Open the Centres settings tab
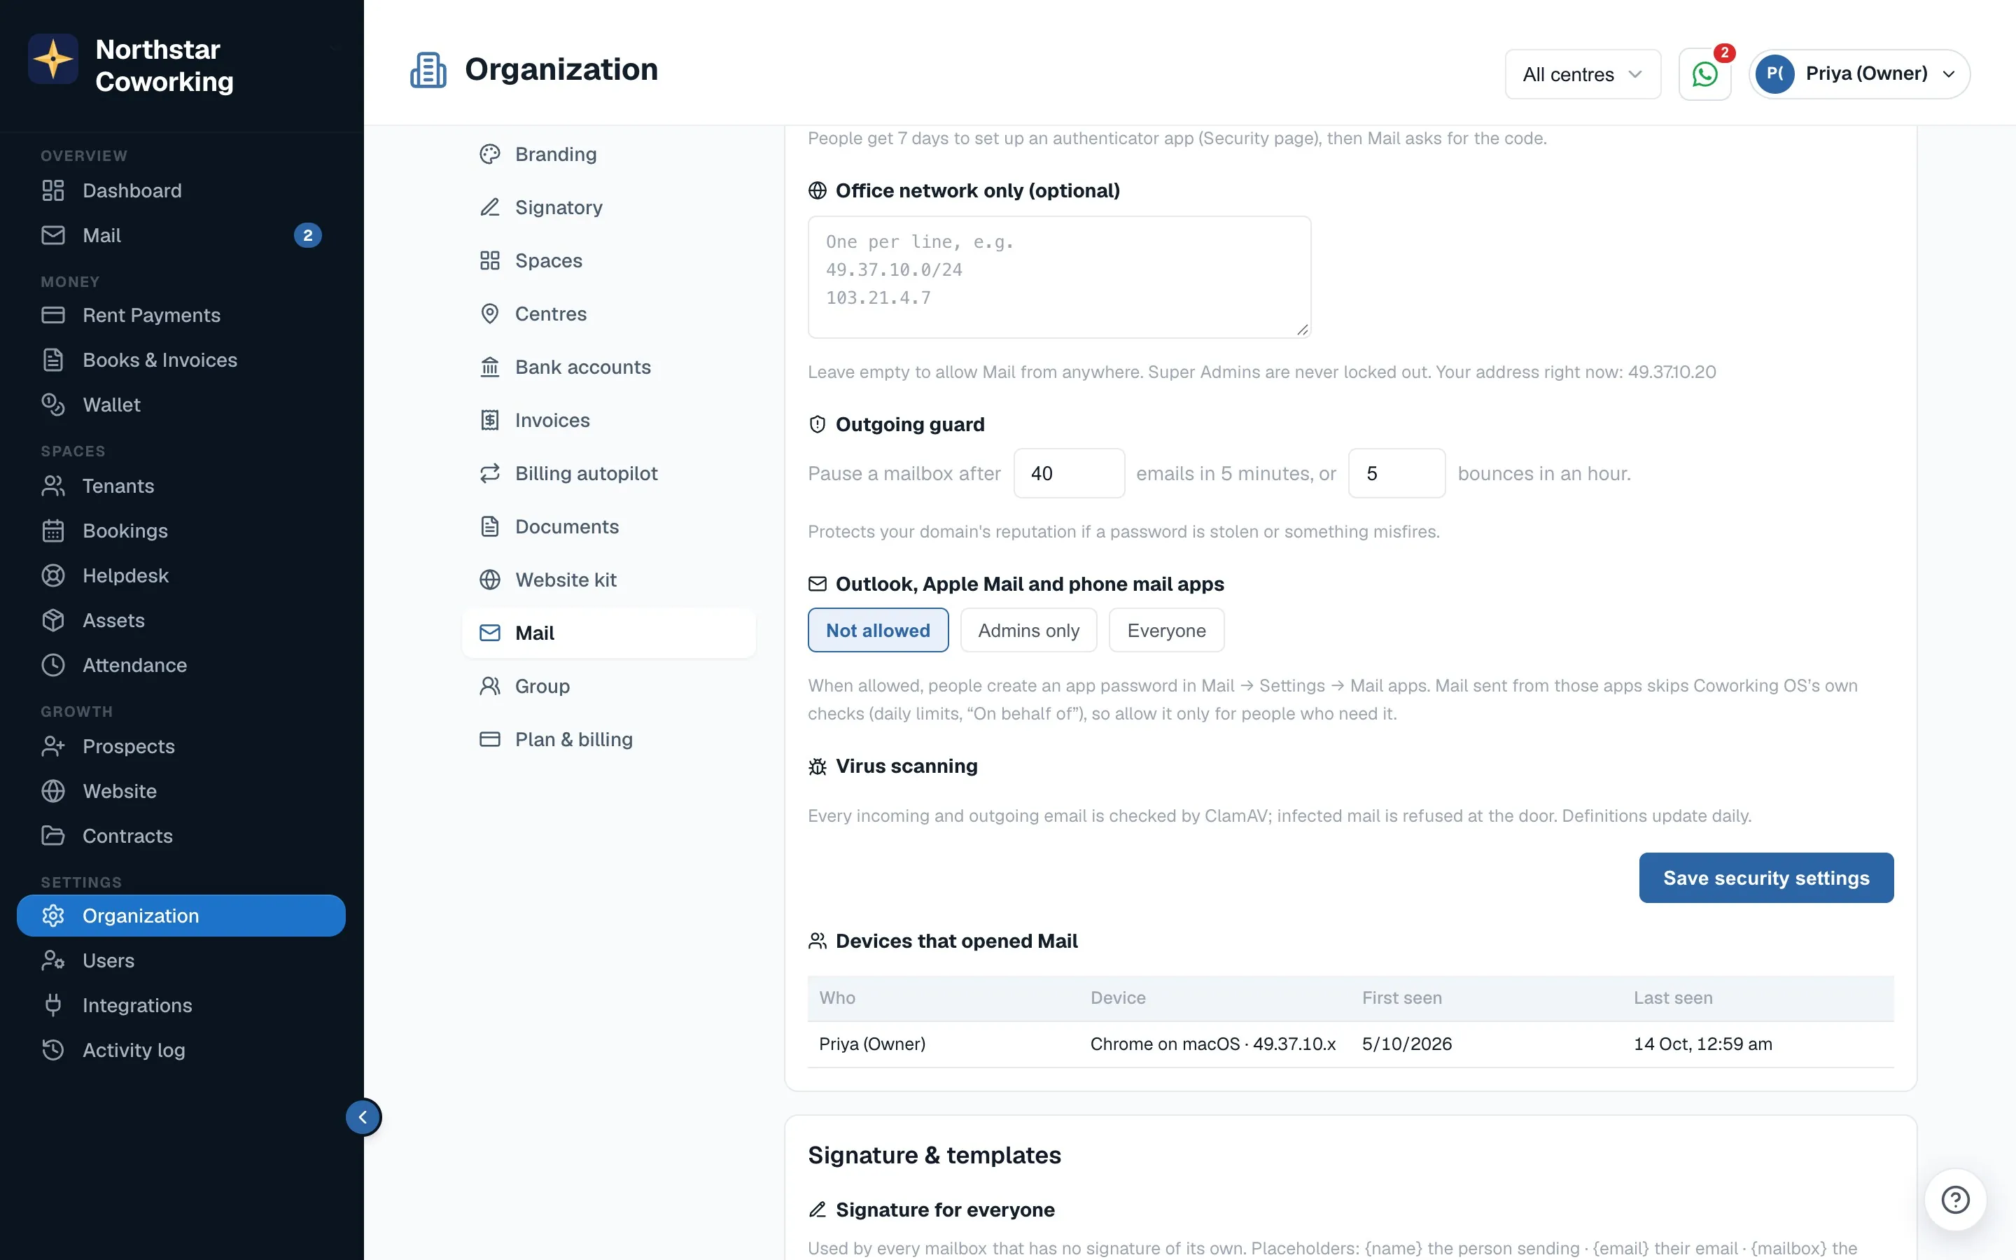This screenshot has height=1260, width=2016. (609, 314)
